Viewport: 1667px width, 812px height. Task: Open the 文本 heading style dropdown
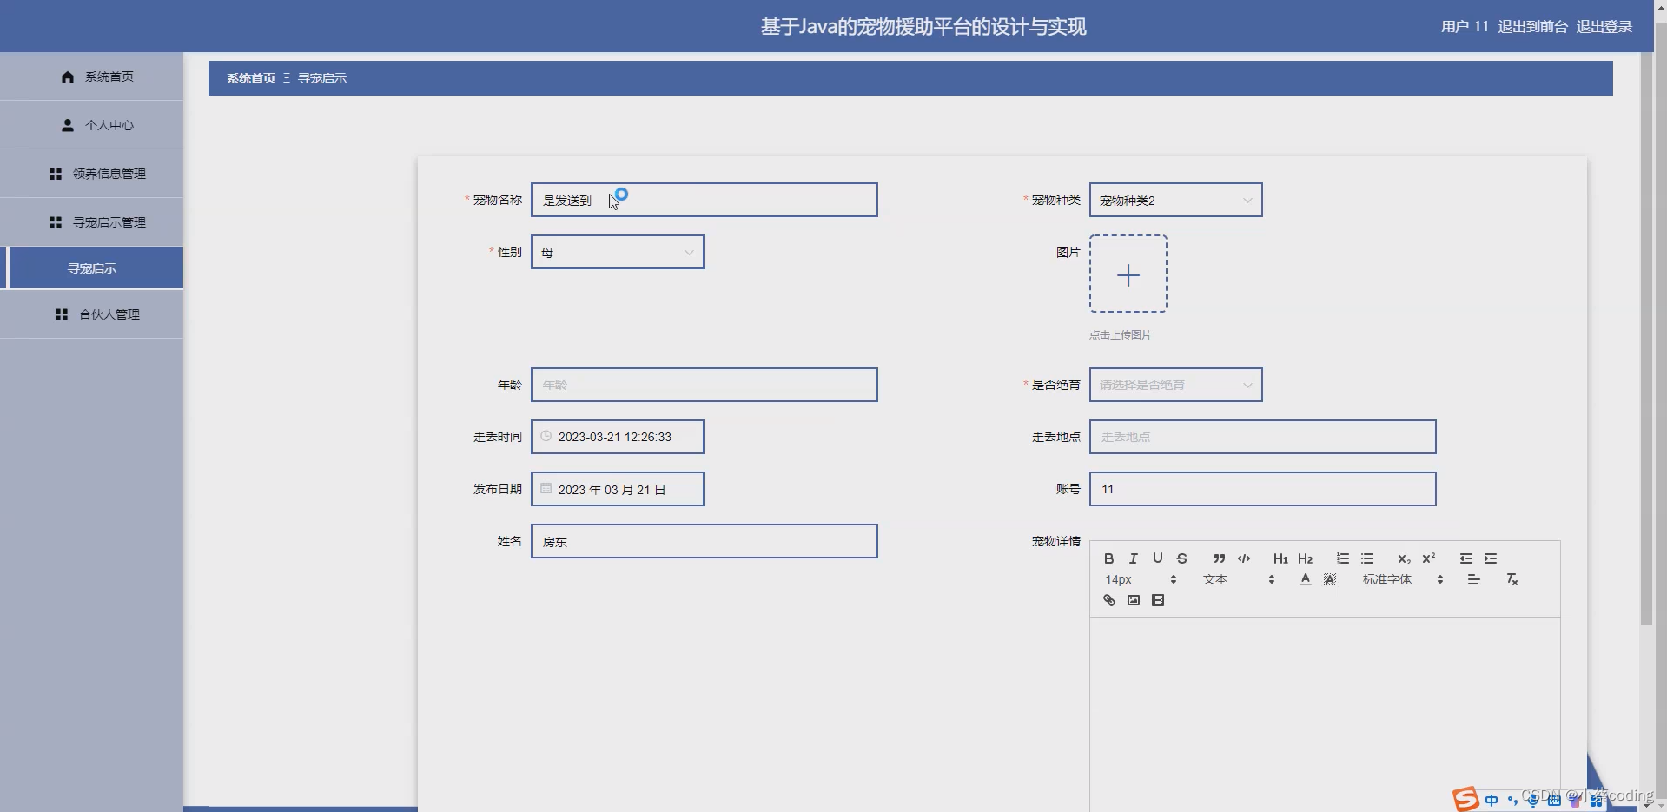(1239, 579)
